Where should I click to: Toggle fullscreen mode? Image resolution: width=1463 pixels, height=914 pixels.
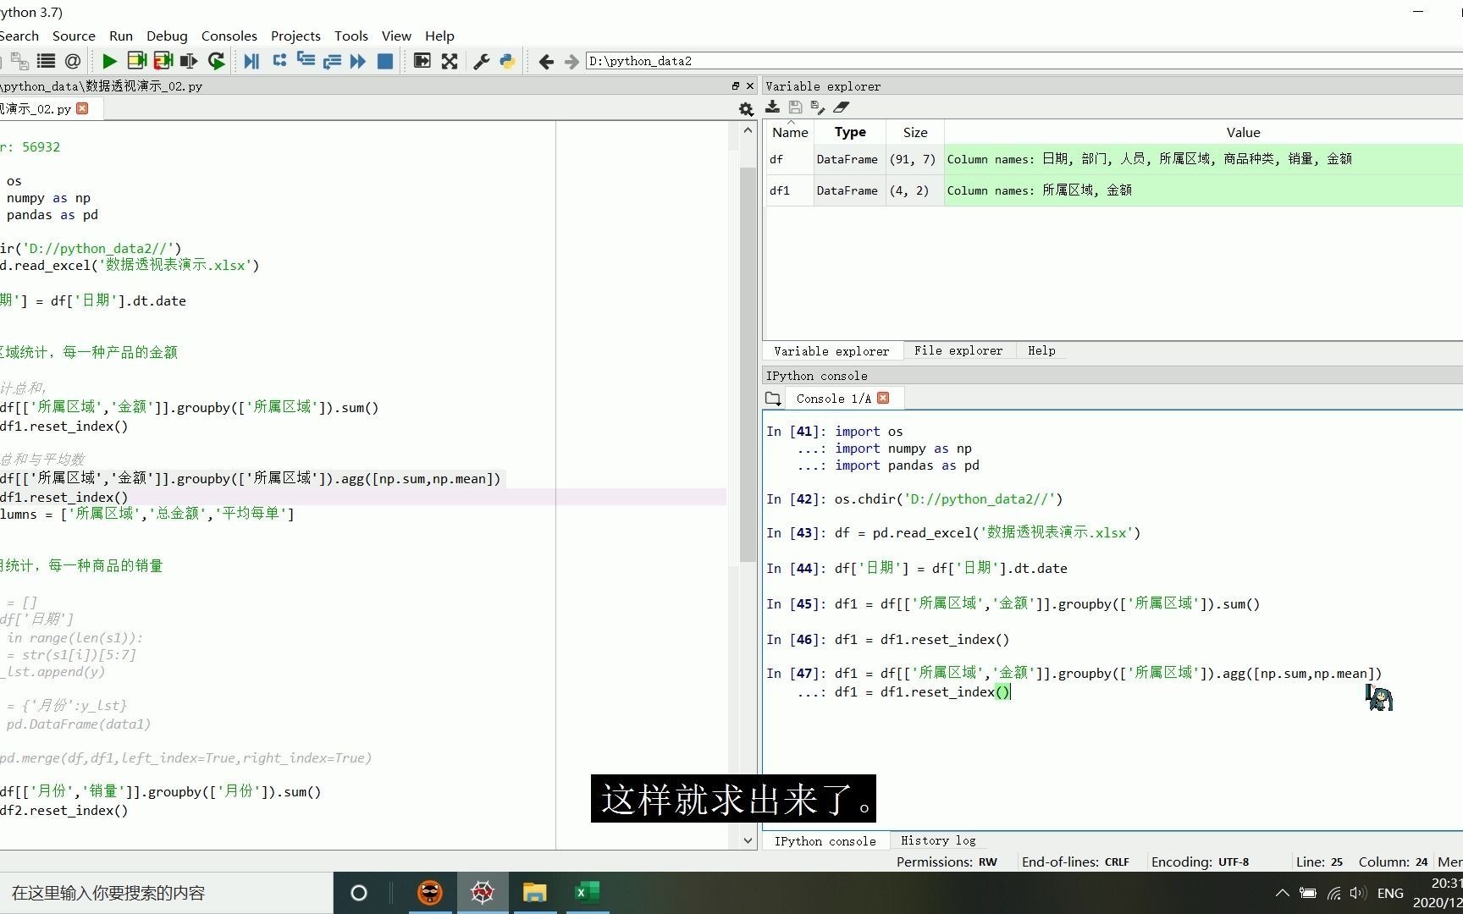449,61
